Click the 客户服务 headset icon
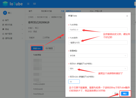Image resolution: width=136 pixels, height=98 pixels. (3, 34)
